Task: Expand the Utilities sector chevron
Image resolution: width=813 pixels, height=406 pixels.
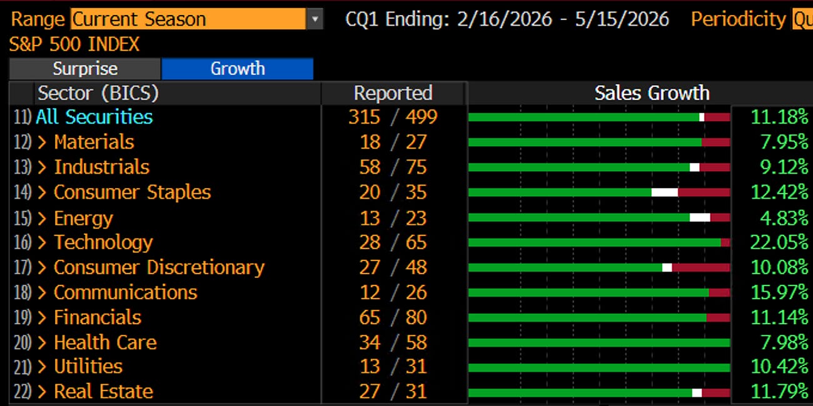Action: 43,367
